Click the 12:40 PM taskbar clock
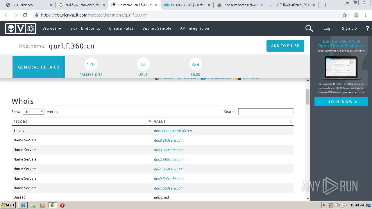Image resolution: width=372 pixels, height=209 pixels. point(357,205)
